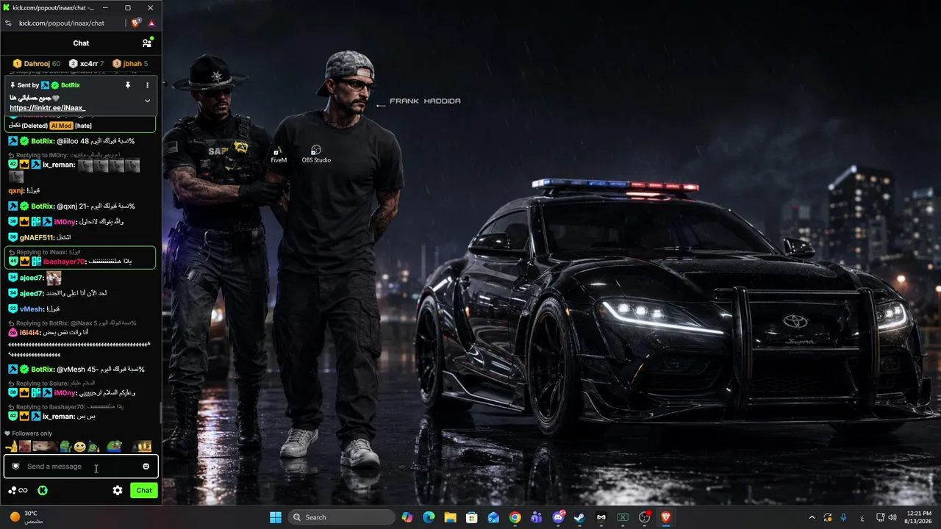The image size is (941, 529).
Task: Launch Microsoft Edge from the taskbar
Action: pos(429,517)
